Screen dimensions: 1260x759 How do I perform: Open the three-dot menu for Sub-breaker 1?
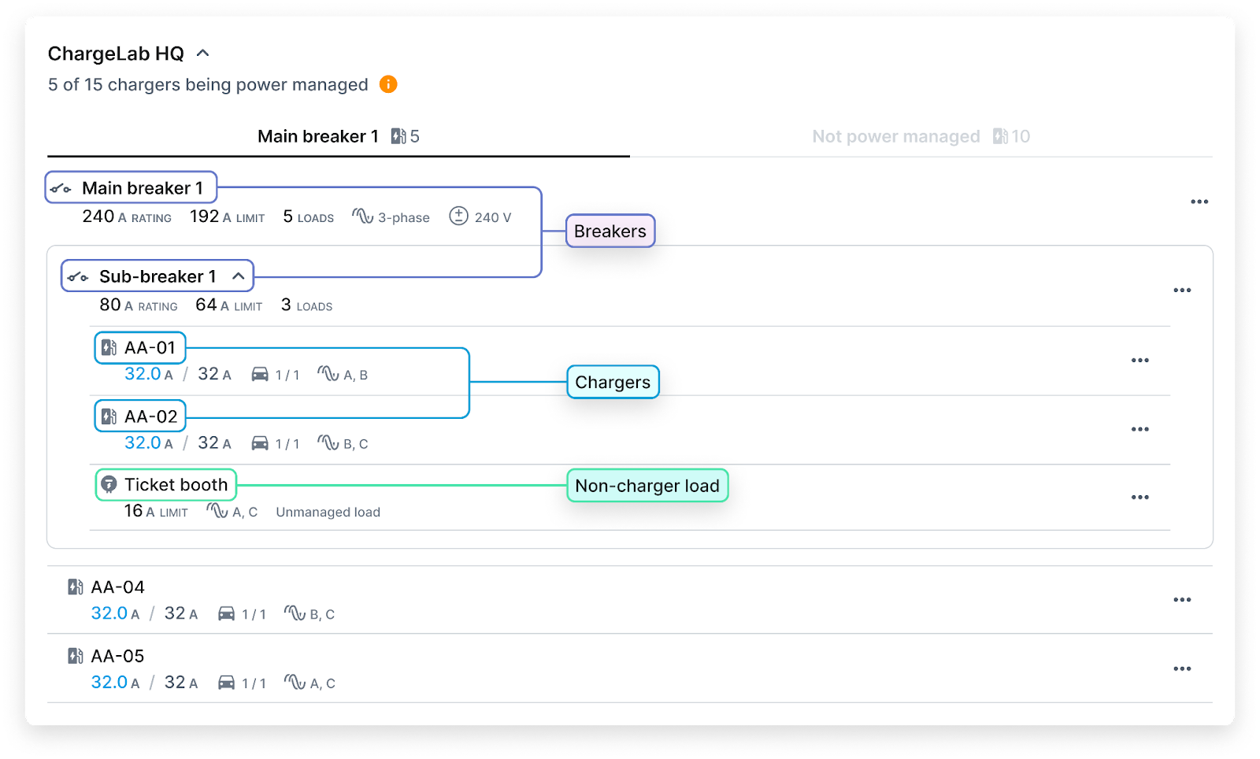[1182, 291]
